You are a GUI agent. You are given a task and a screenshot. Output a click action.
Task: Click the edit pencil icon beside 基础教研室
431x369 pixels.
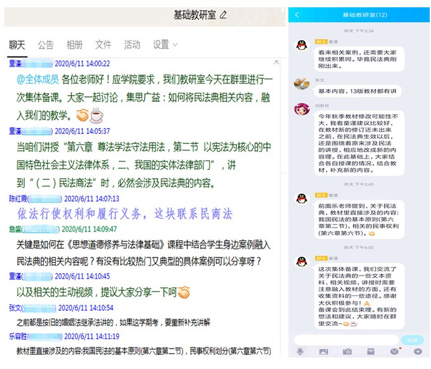(223, 15)
